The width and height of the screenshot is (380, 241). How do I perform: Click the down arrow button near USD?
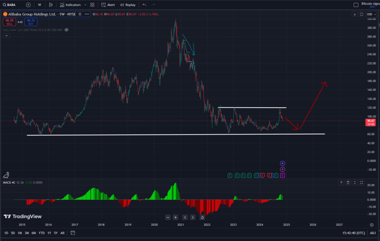tap(354, 14)
